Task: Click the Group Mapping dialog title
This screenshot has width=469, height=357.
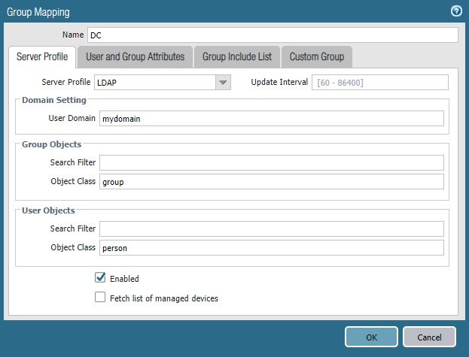Action: click(38, 11)
